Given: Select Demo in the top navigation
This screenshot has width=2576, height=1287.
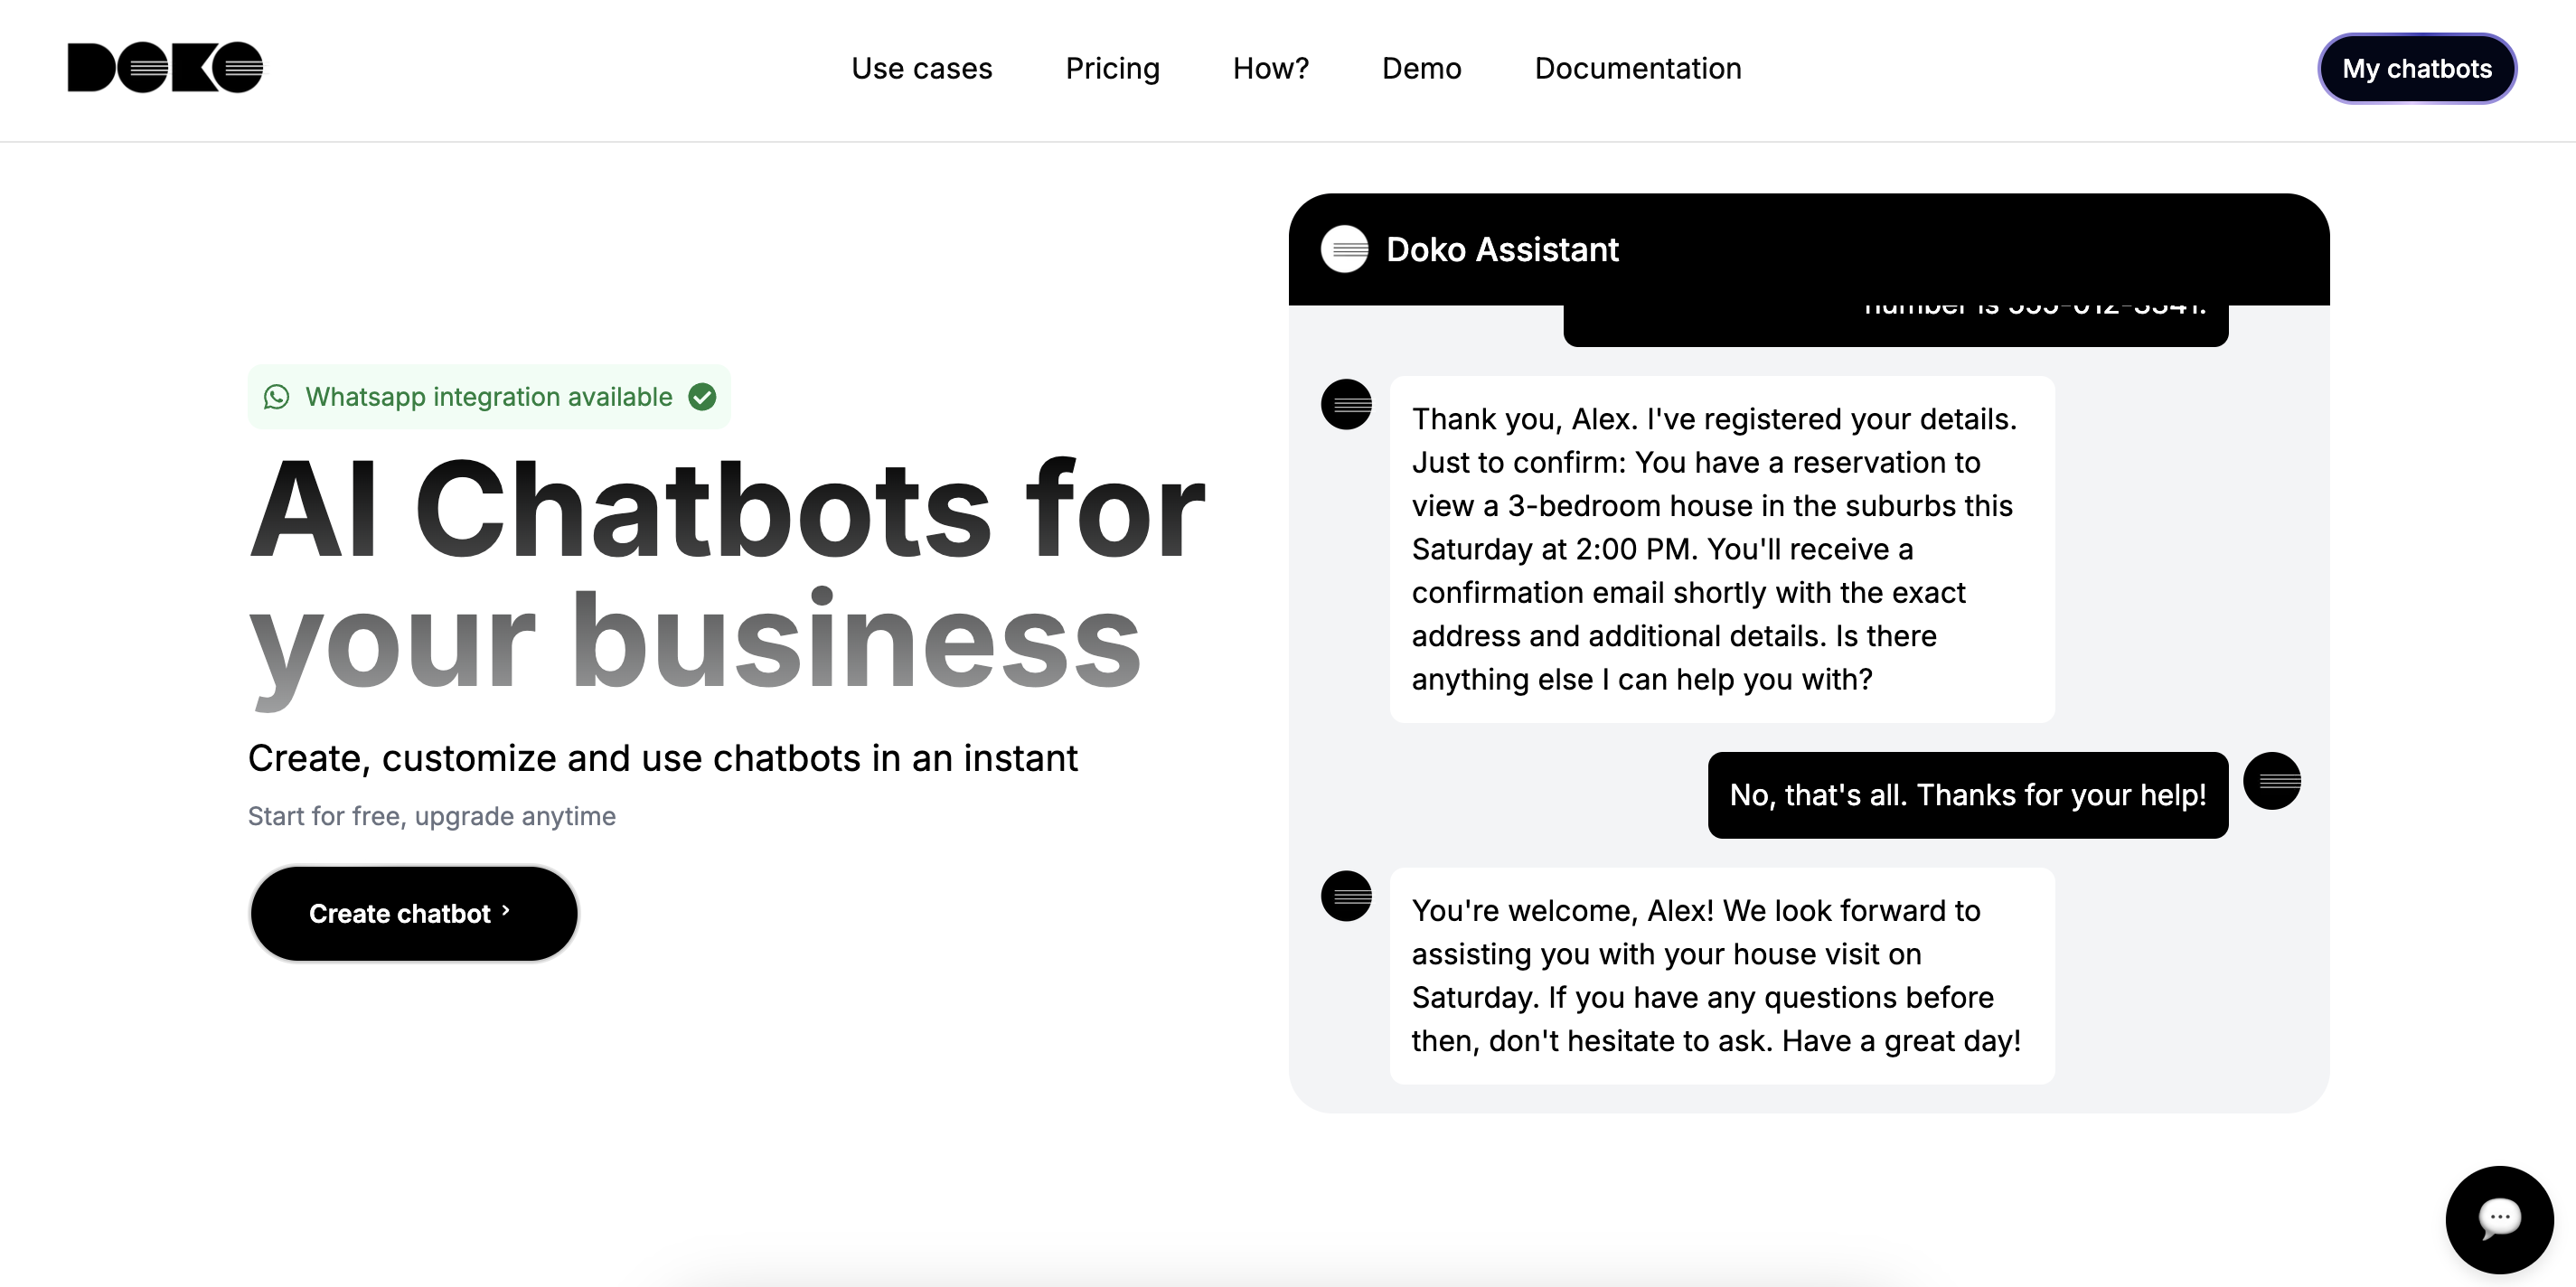Looking at the screenshot, I should click(1421, 68).
